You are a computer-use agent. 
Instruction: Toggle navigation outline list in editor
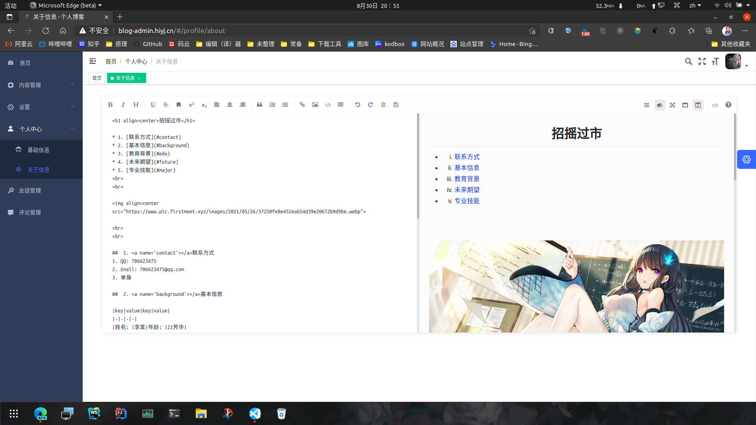click(647, 105)
